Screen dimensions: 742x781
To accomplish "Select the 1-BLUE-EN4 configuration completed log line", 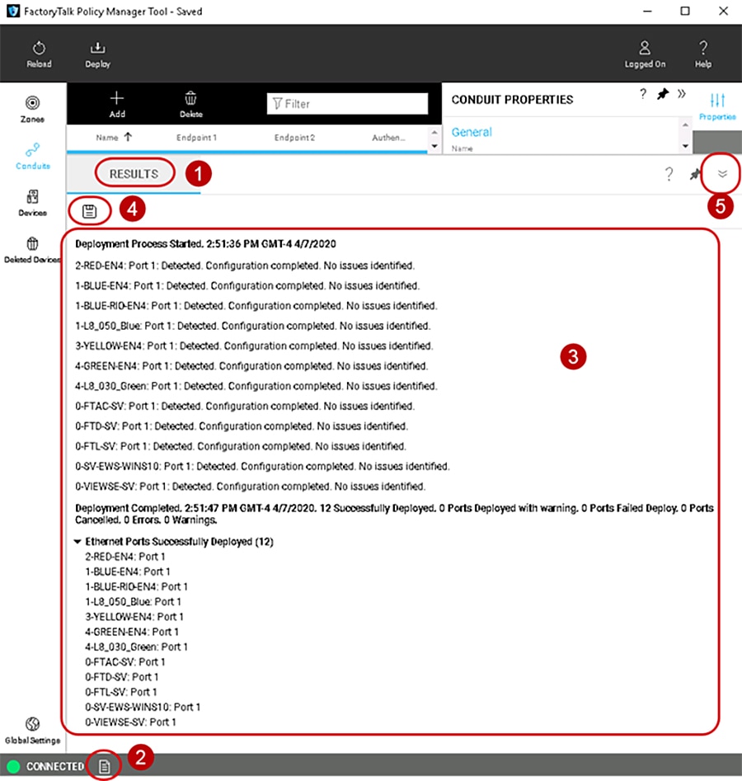I will coord(247,285).
